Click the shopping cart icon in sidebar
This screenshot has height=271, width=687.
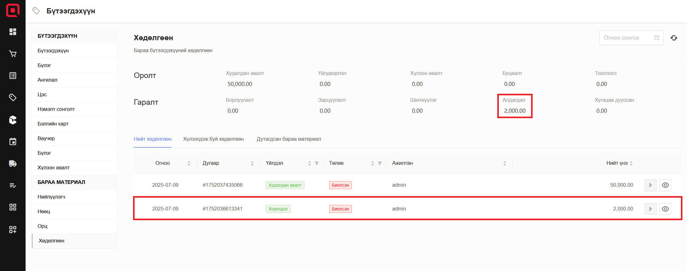[x=13, y=54]
